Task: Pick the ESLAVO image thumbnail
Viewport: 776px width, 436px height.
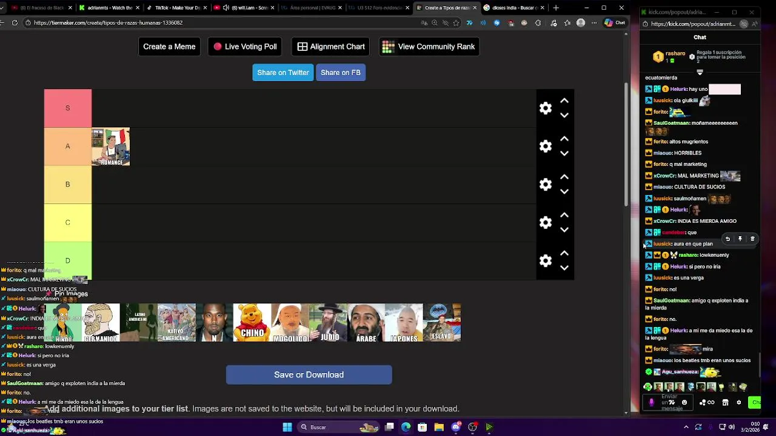Action: click(x=442, y=323)
